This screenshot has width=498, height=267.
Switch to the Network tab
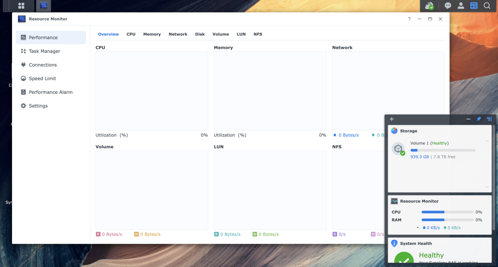pyautogui.click(x=178, y=34)
